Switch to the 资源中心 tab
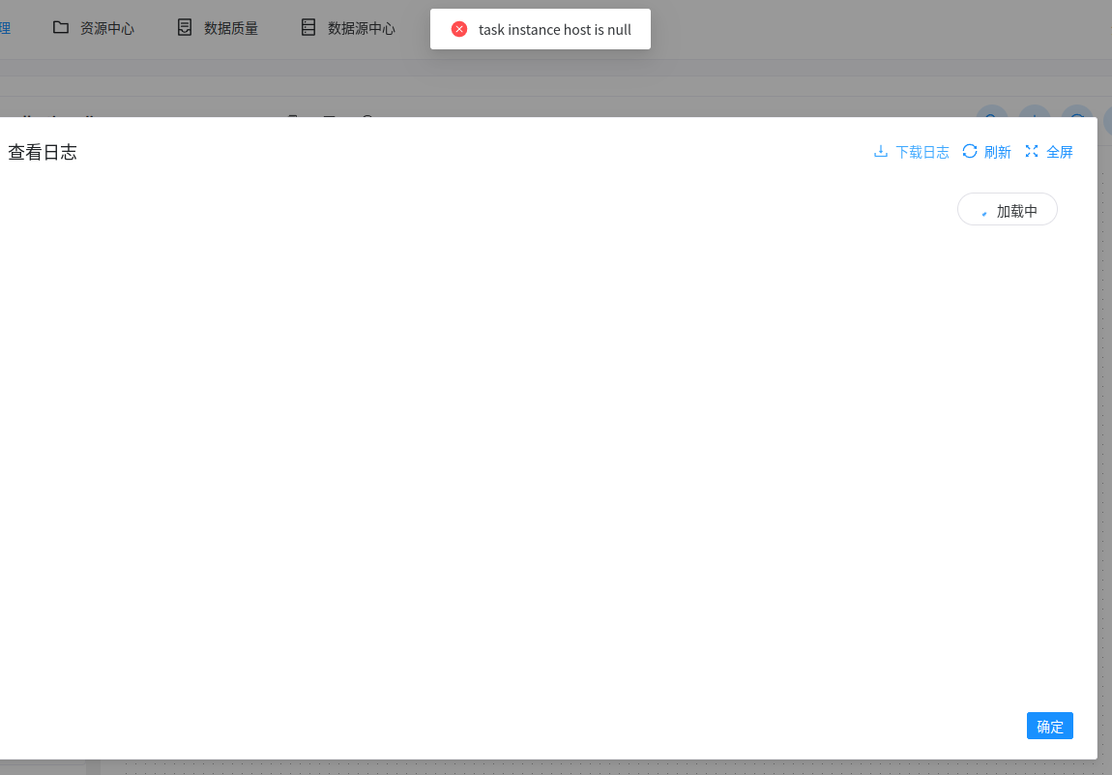Screen dimensions: 1112x775 coord(106,27)
